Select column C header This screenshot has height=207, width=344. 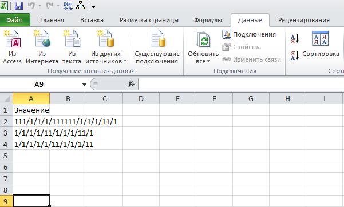(x=105, y=98)
